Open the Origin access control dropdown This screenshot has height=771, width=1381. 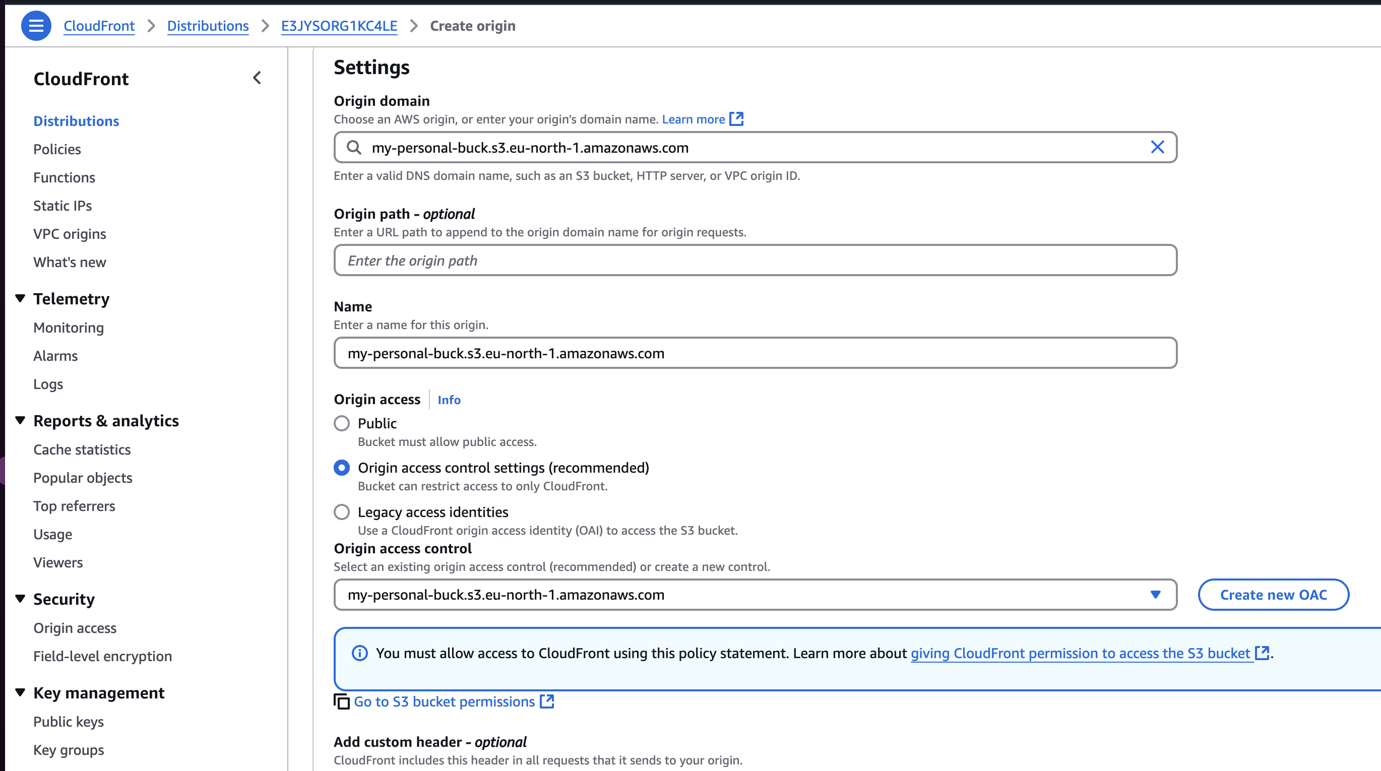click(756, 595)
